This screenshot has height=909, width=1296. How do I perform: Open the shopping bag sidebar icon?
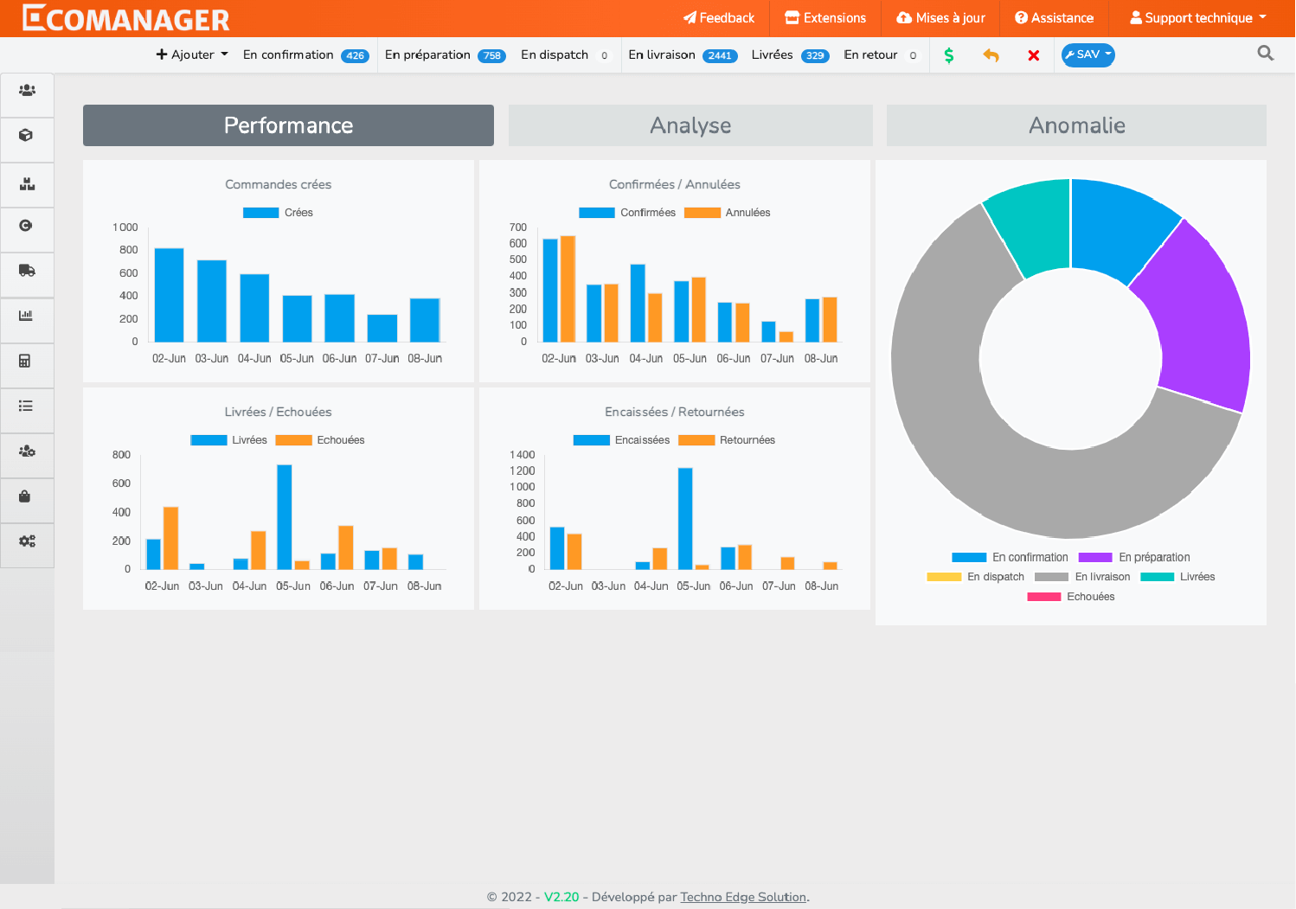(x=24, y=496)
